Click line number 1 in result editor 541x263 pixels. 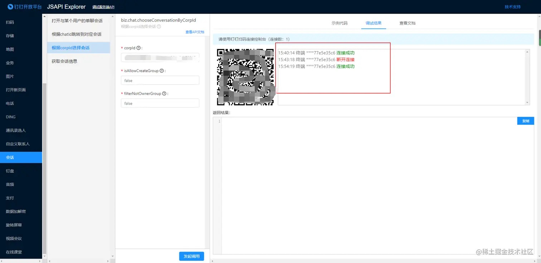[x=219, y=121]
